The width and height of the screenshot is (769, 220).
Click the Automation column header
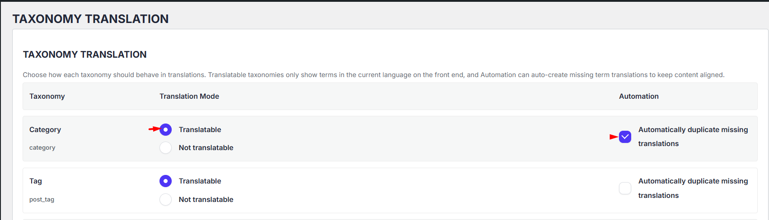click(x=639, y=96)
